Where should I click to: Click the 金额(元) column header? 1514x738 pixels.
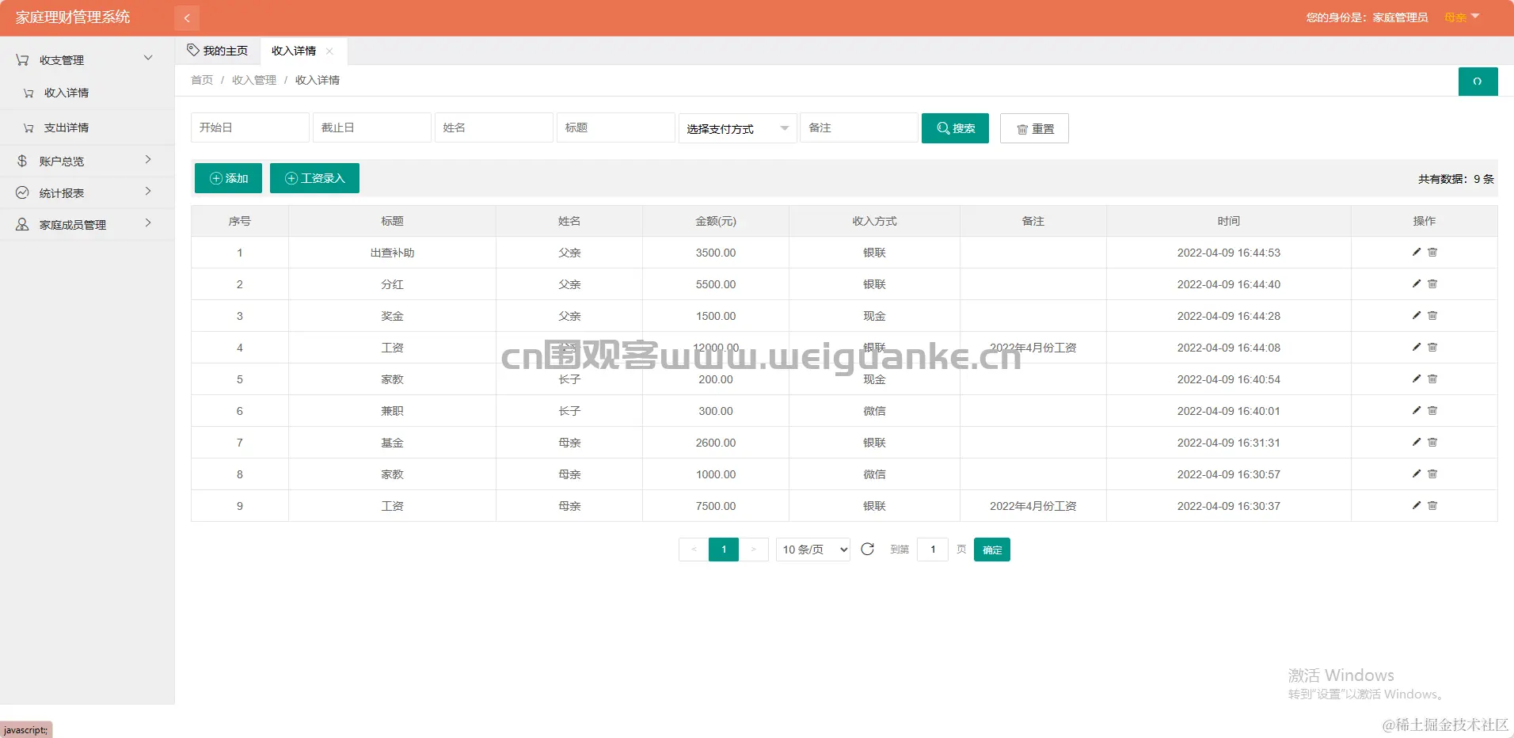(x=716, y=221)
